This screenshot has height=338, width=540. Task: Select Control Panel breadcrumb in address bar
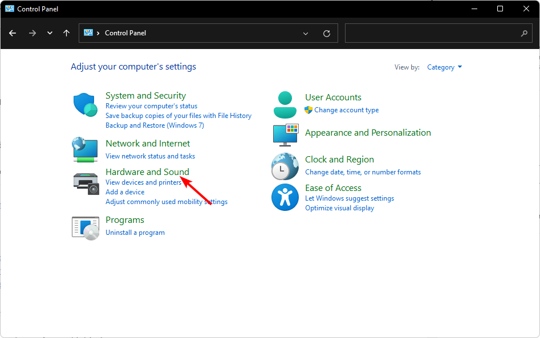[125, 33]
